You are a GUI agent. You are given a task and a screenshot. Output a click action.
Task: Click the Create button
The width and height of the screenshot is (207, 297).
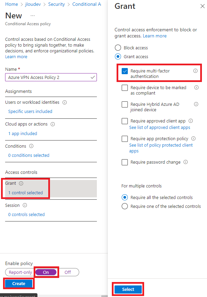pyautogui.click(x=19, y=283)
